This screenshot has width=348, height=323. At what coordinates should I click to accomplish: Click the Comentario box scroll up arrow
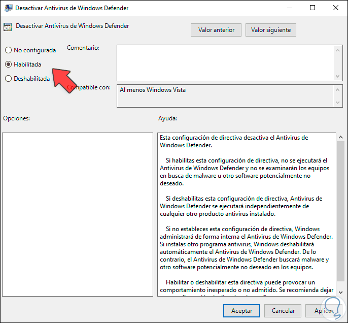(337, 50)
